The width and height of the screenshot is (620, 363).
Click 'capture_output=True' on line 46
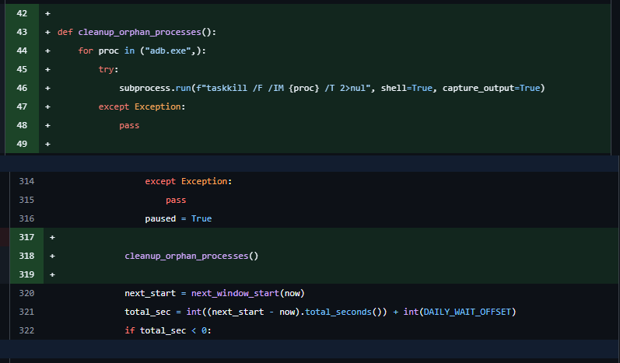492,88
